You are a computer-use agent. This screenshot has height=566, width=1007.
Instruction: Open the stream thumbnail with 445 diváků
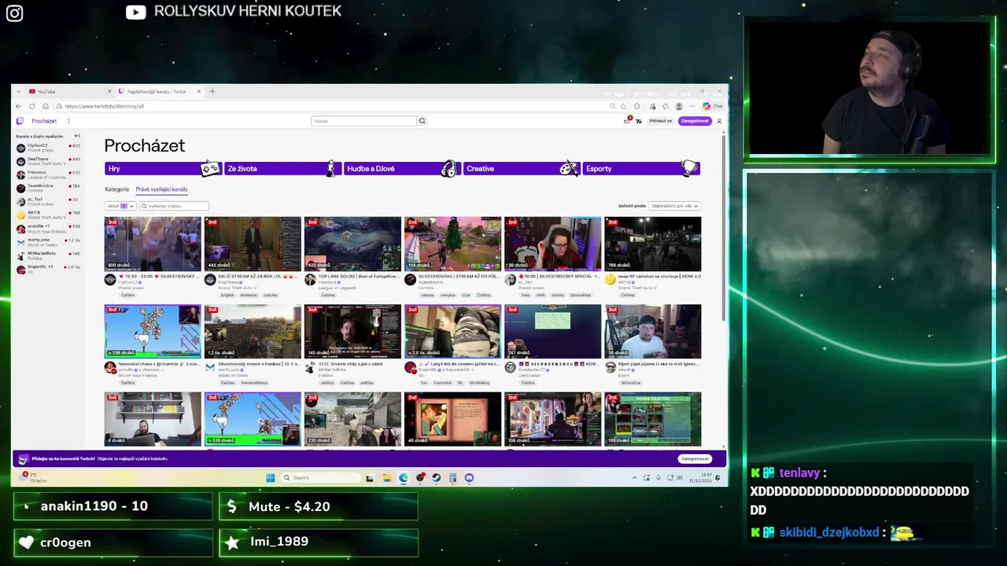tap(253, 244)
